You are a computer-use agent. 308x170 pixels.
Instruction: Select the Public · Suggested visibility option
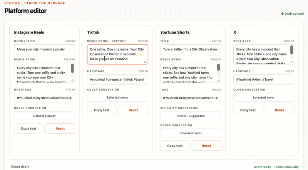[x=191, y=116]
